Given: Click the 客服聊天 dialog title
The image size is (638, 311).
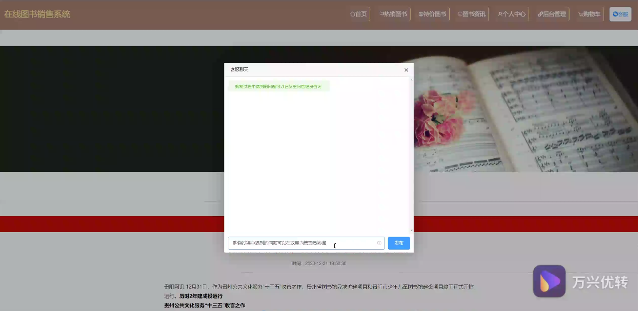Looking at the screenshot, I should [239, 69].
